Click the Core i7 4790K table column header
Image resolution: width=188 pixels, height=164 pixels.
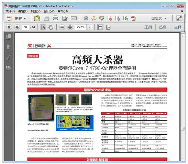121,113
